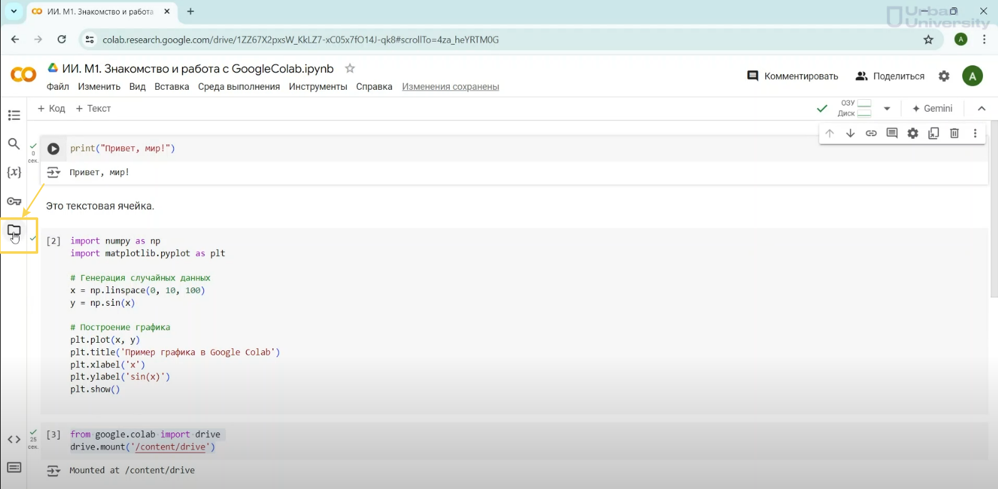Run the print cell play button
The width and height of the screenshot is (998, 489).
(x=53, y=149)
